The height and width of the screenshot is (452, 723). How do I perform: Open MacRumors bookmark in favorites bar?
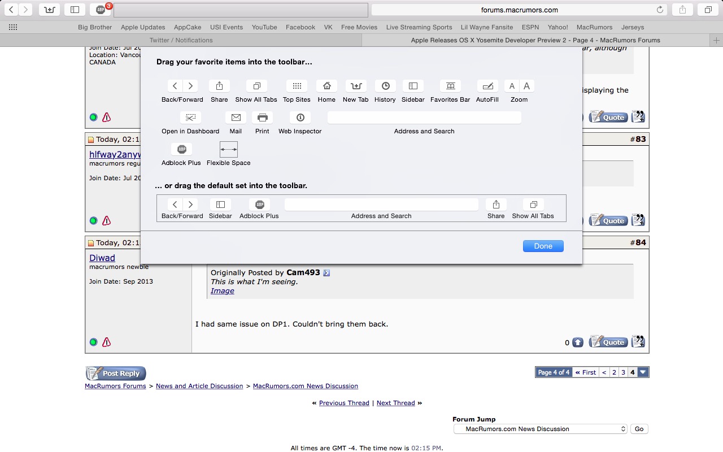594,27
